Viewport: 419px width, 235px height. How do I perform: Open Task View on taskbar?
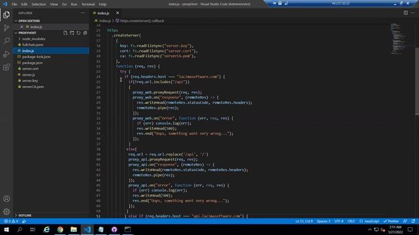point(33,229)
